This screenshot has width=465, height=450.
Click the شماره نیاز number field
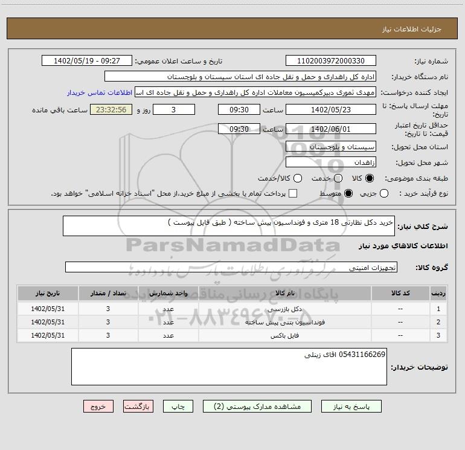click(331, 60)
